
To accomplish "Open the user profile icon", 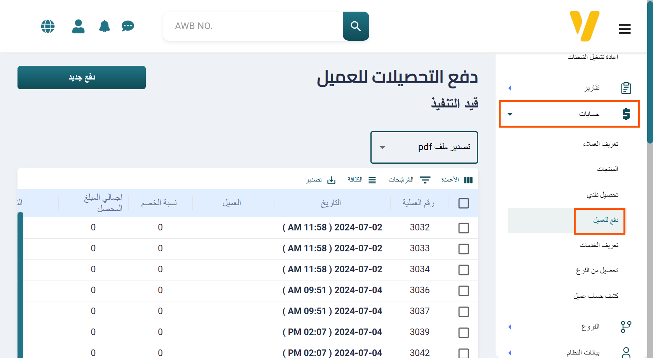I will (78, 26).
